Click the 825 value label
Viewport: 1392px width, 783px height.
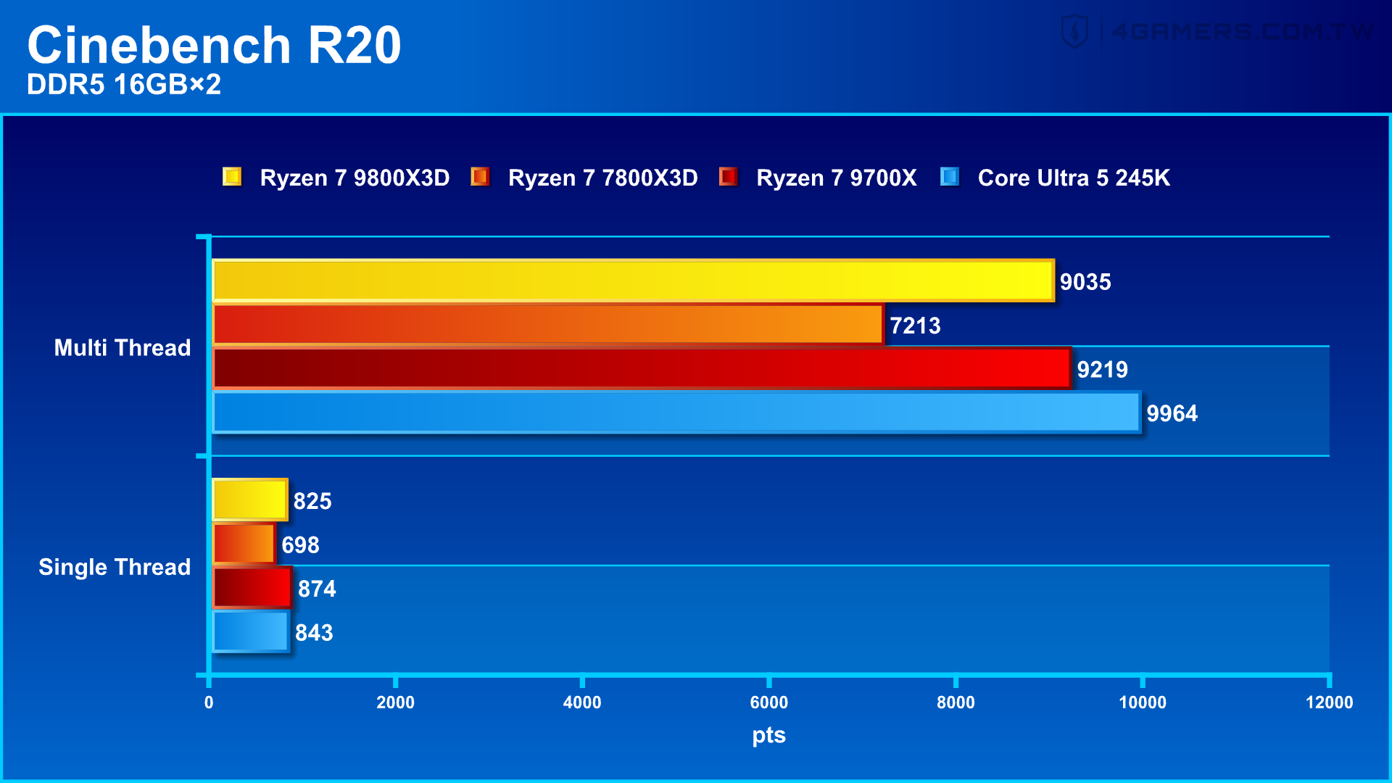click(x=312, y=501)
